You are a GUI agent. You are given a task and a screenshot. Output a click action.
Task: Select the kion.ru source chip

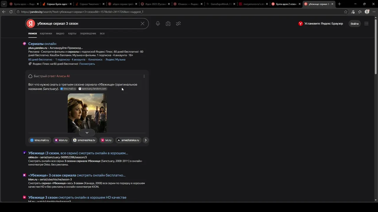[61, 140]
